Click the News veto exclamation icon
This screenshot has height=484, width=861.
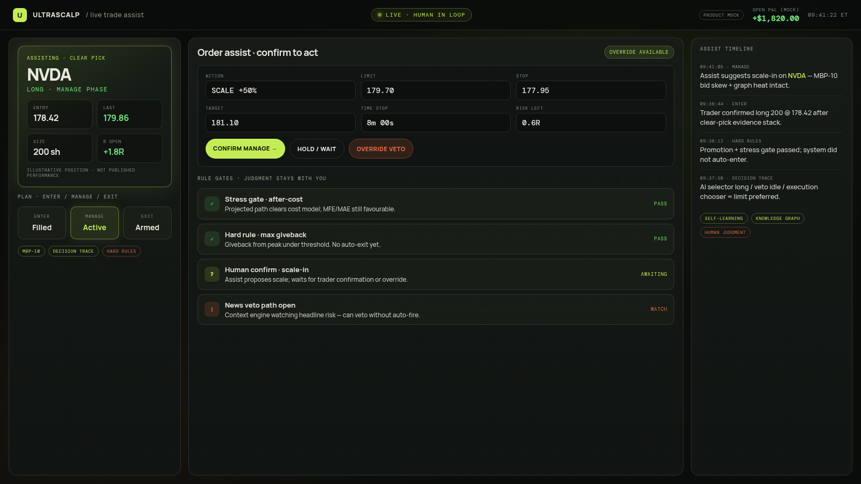tap(212, 310)
